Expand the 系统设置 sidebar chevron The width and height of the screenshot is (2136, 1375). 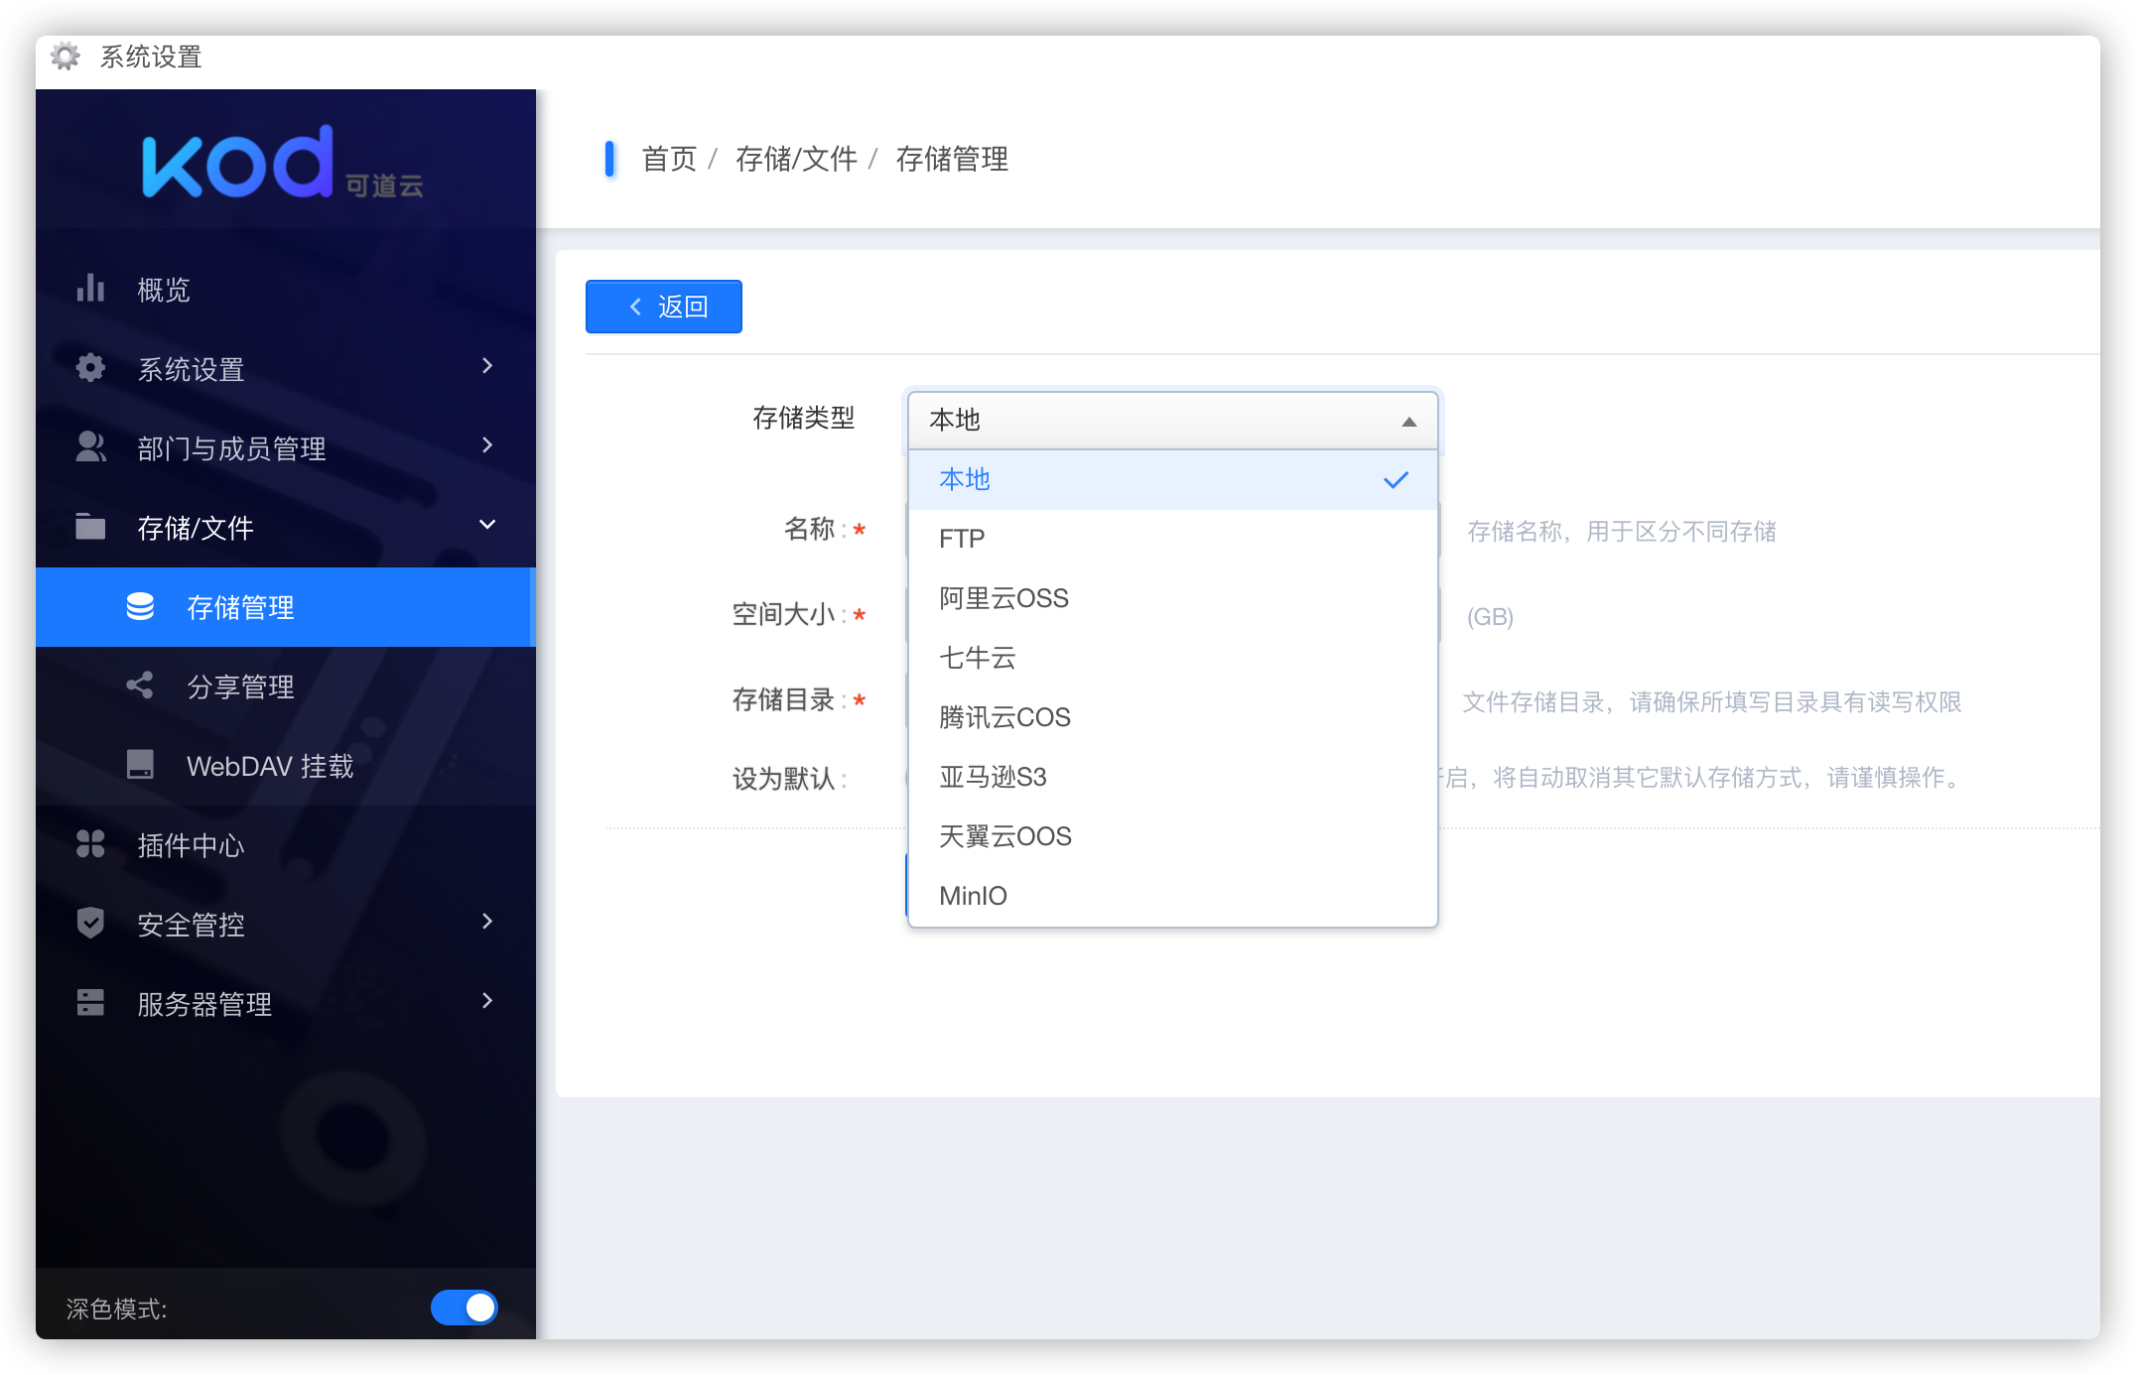487,366
